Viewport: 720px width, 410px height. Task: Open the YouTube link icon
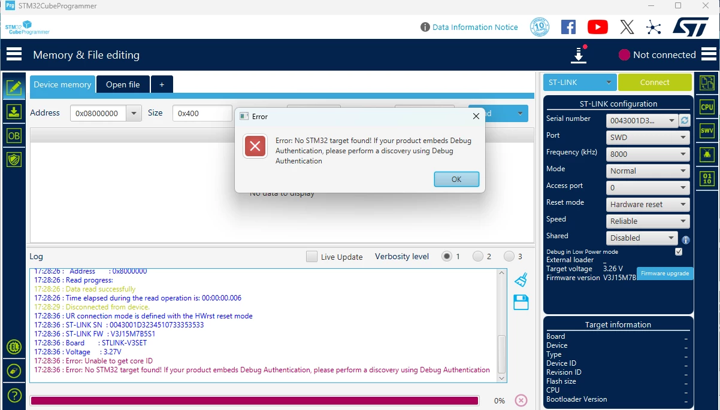tap(597, 27)
